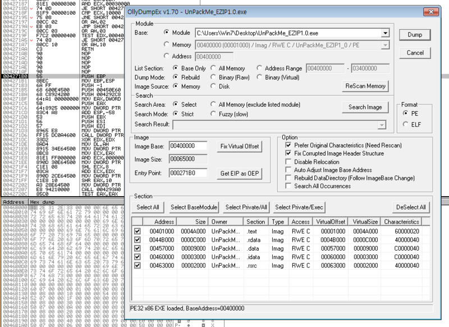The height and width of the screenshot is (327, 449).
Task: Enable Disable Relocation checkbox
Action: point(288,162)
